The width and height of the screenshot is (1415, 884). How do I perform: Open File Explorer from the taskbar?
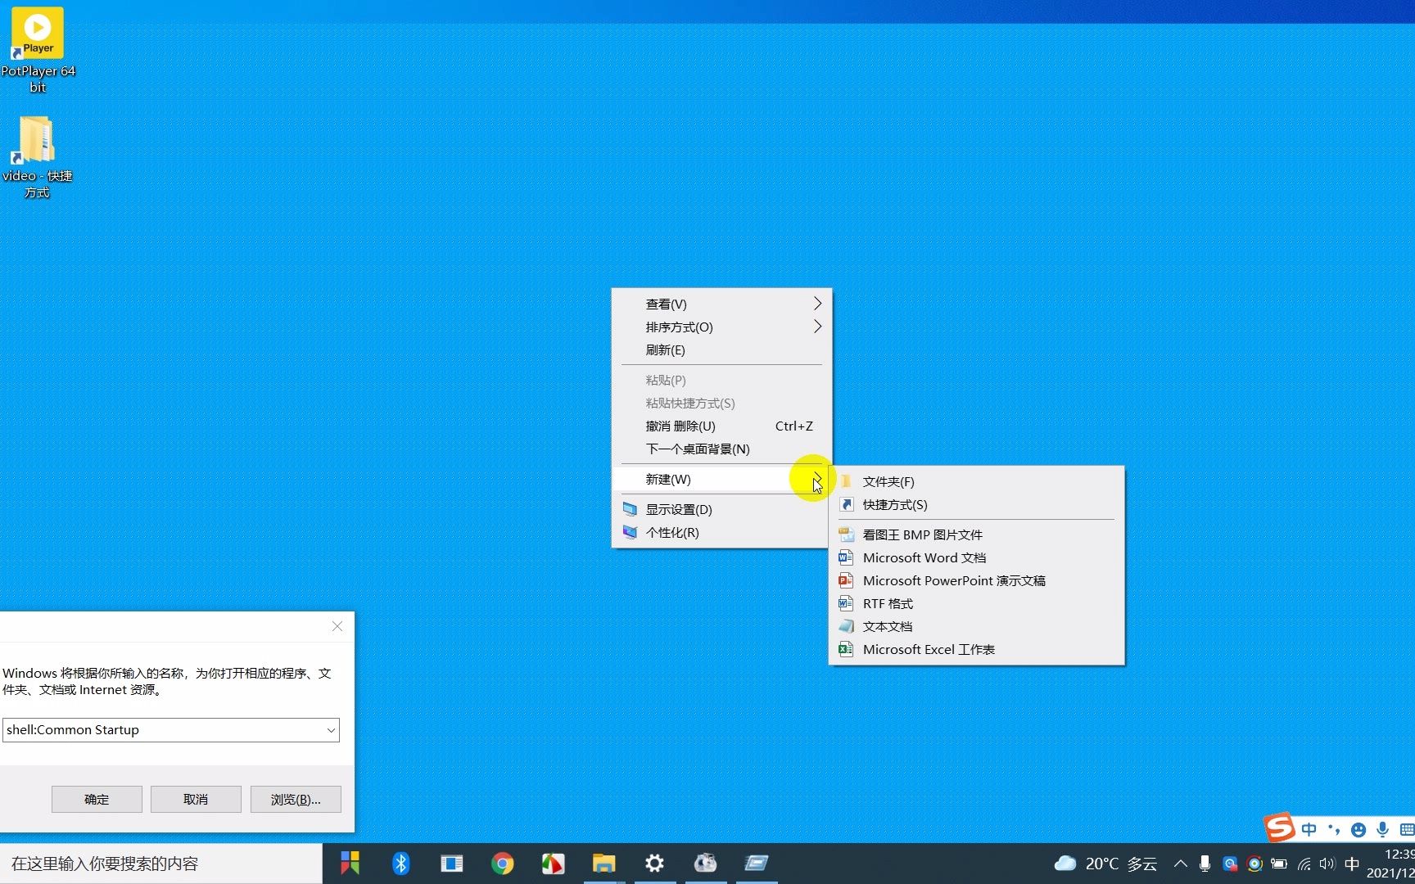pos(604,864)
